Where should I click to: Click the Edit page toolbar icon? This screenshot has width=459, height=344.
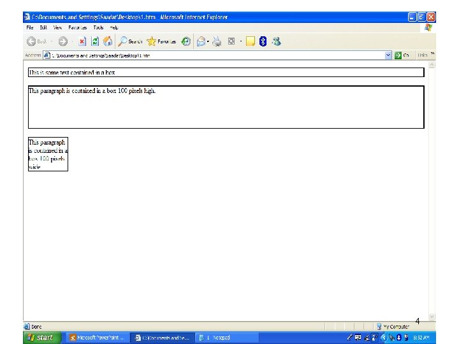pyautogui.click(x=231, y=41)
